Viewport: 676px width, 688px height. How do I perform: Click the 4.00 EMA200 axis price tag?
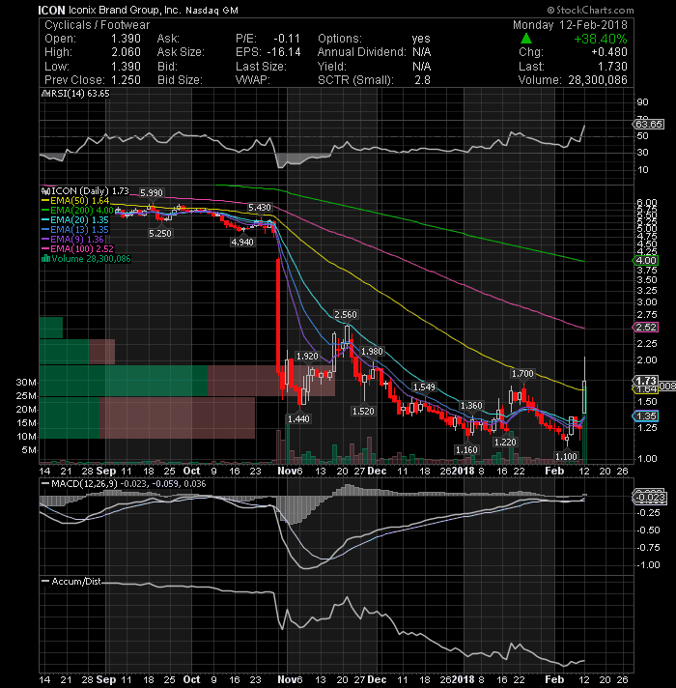[645, 261]
